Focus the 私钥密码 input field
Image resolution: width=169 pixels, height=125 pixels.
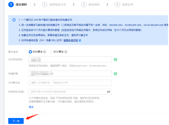point(70,92)
